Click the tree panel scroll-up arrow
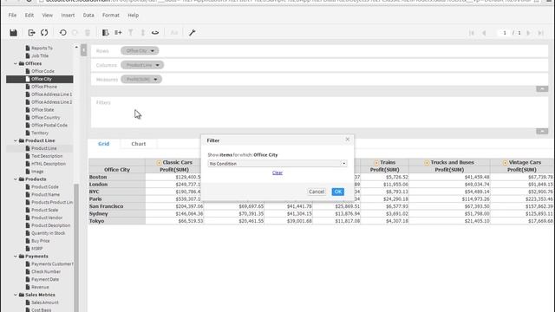This screenshot has width=555, height=312. click(76, 47)
